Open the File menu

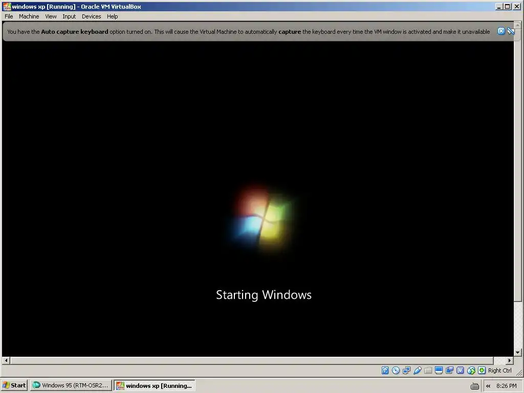tap(9, 16)
